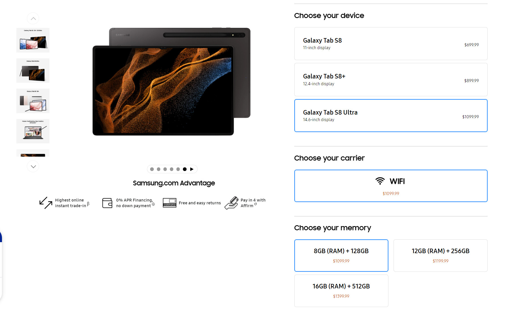Click the trade-in arrows icon

pos(46,203)
